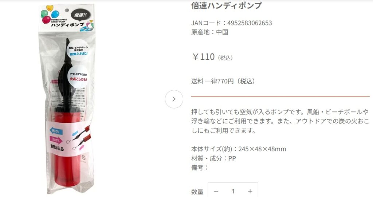
Task: Click the 本体サイズ dimensions line
Action: point(238,149)
